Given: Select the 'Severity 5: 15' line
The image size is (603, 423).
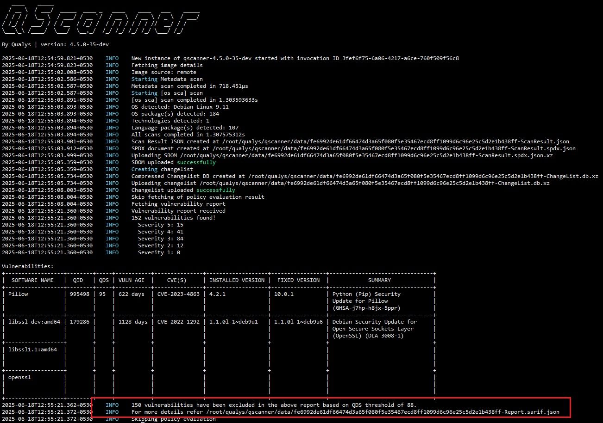Looking at the screenshot, I should (x=160, y=225).
